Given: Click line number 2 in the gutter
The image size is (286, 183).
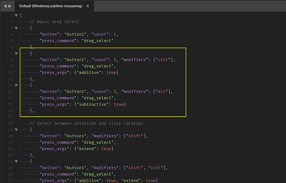Looking at the screenshot, I should [x=12, y=22].
